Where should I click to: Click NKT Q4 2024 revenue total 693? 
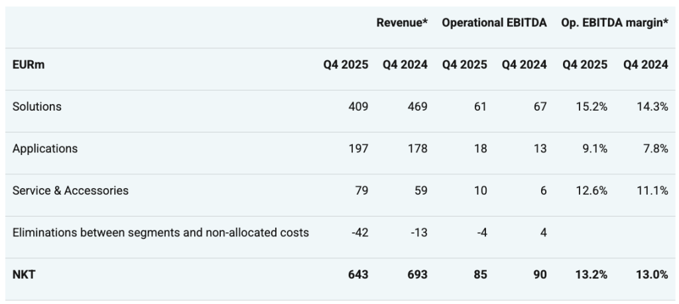tap(418, 274)
